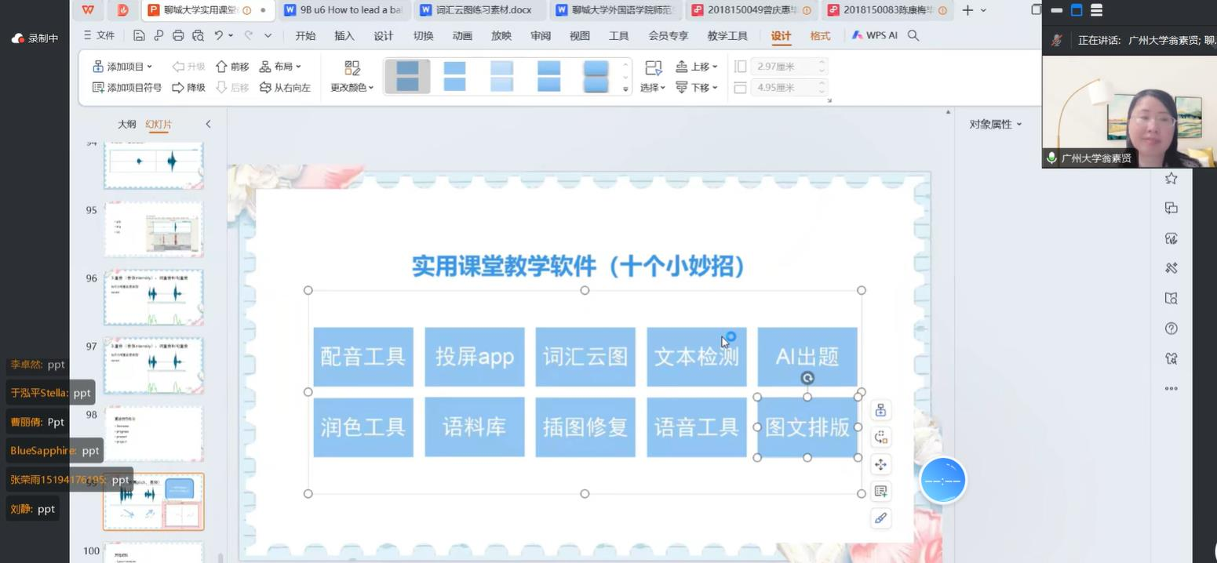This screenshot has height=563, width=1217.
Task: Click the print icon in quick access toolbar
Action: pyautogui.click(x=178, y=35)
